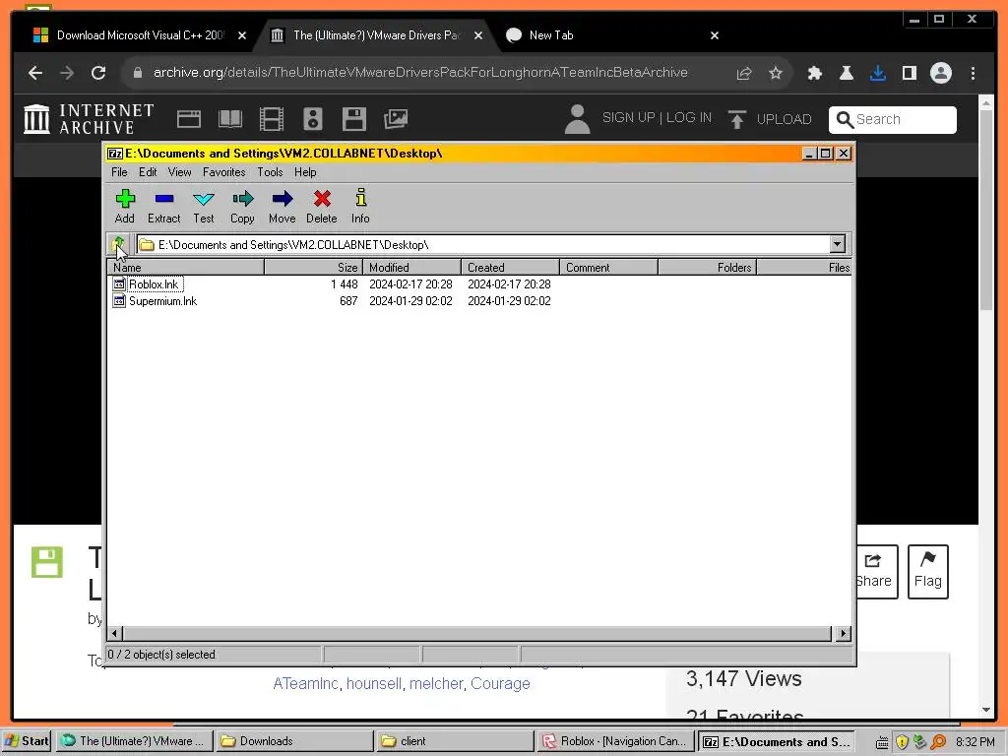1008x756 pixels.
Task: Click the 7-Zip address path field
Action: [482, 244]
